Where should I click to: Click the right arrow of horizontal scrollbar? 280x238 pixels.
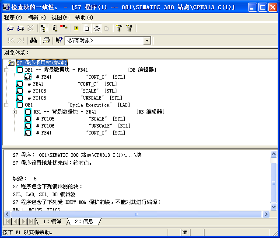click(266, 214)
